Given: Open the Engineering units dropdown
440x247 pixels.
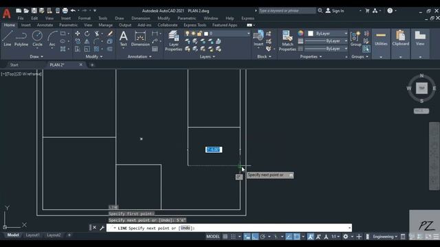Looking at the screenshot, I should tap(385, 237).
